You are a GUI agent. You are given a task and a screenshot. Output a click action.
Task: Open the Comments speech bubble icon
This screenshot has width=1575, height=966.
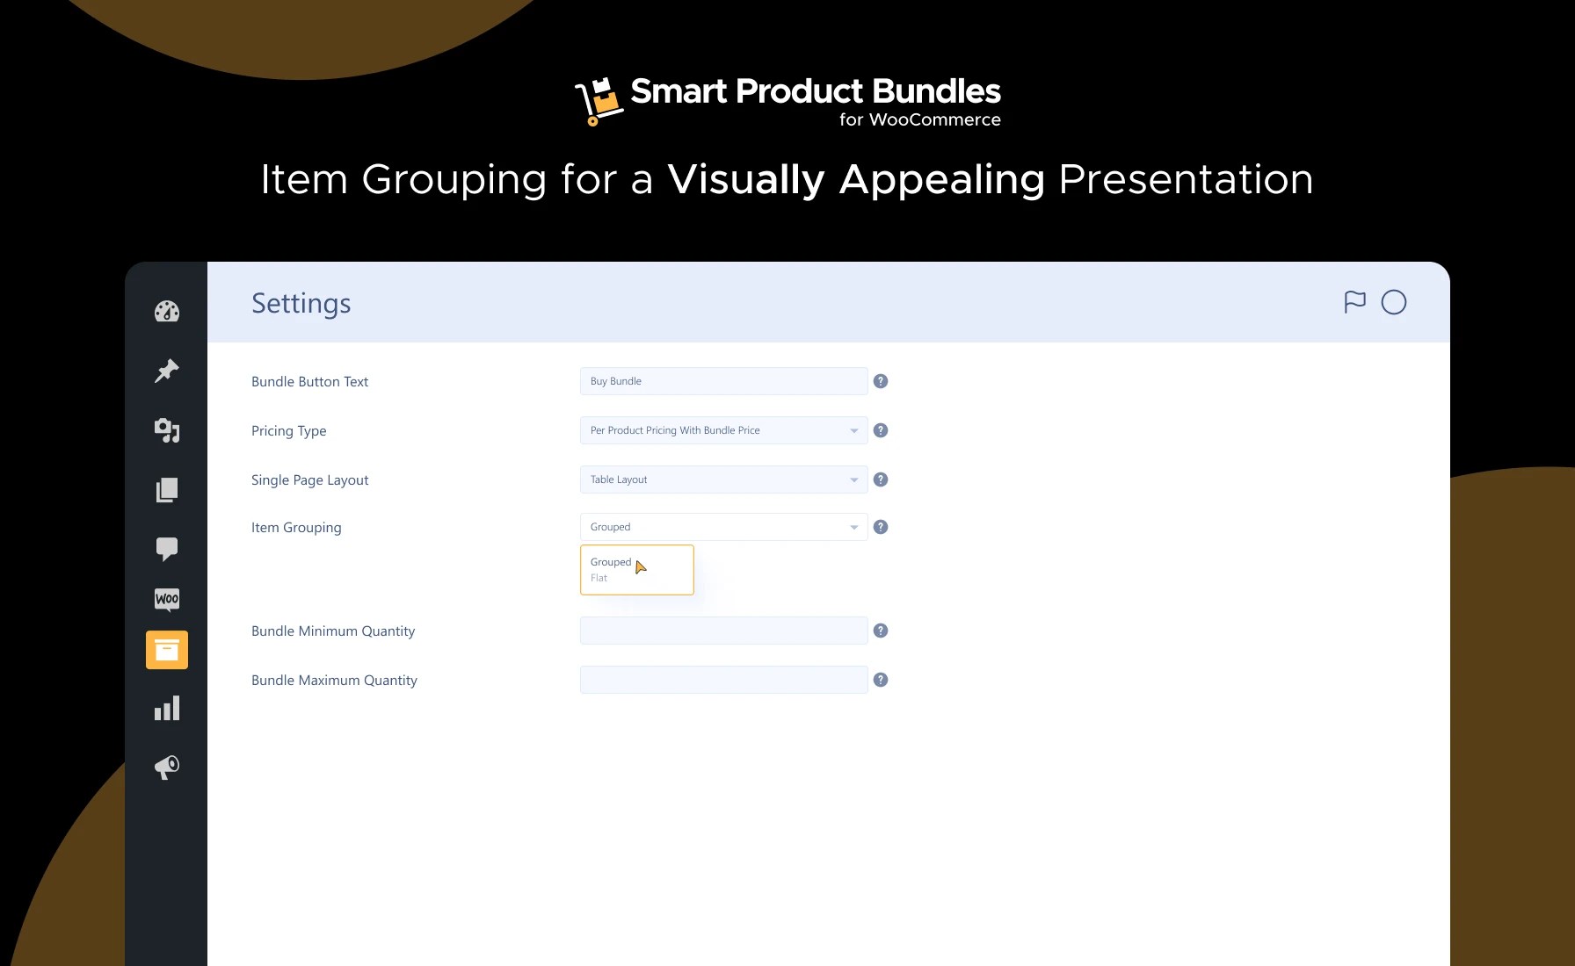pos(166,548)
